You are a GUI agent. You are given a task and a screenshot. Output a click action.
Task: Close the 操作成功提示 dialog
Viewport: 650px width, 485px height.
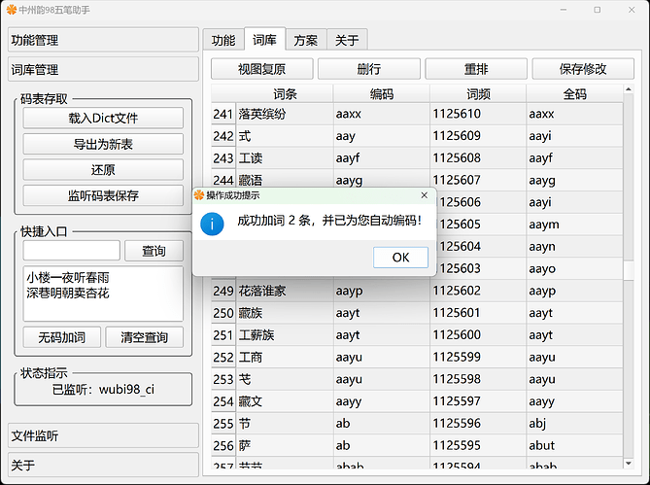pos(424,194)
